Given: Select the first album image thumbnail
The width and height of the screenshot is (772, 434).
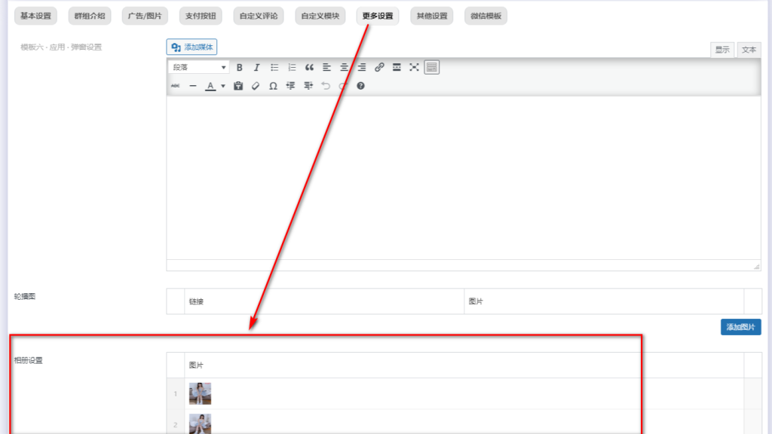Looking at the screenshot, I should point(200,393).
